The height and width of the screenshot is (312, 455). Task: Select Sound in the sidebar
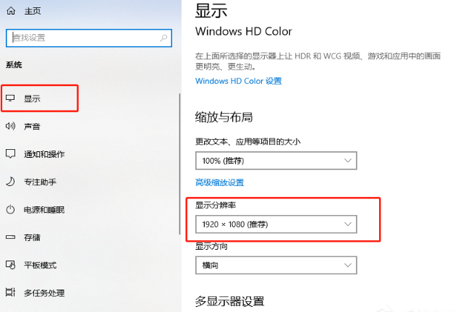(32, 127)
